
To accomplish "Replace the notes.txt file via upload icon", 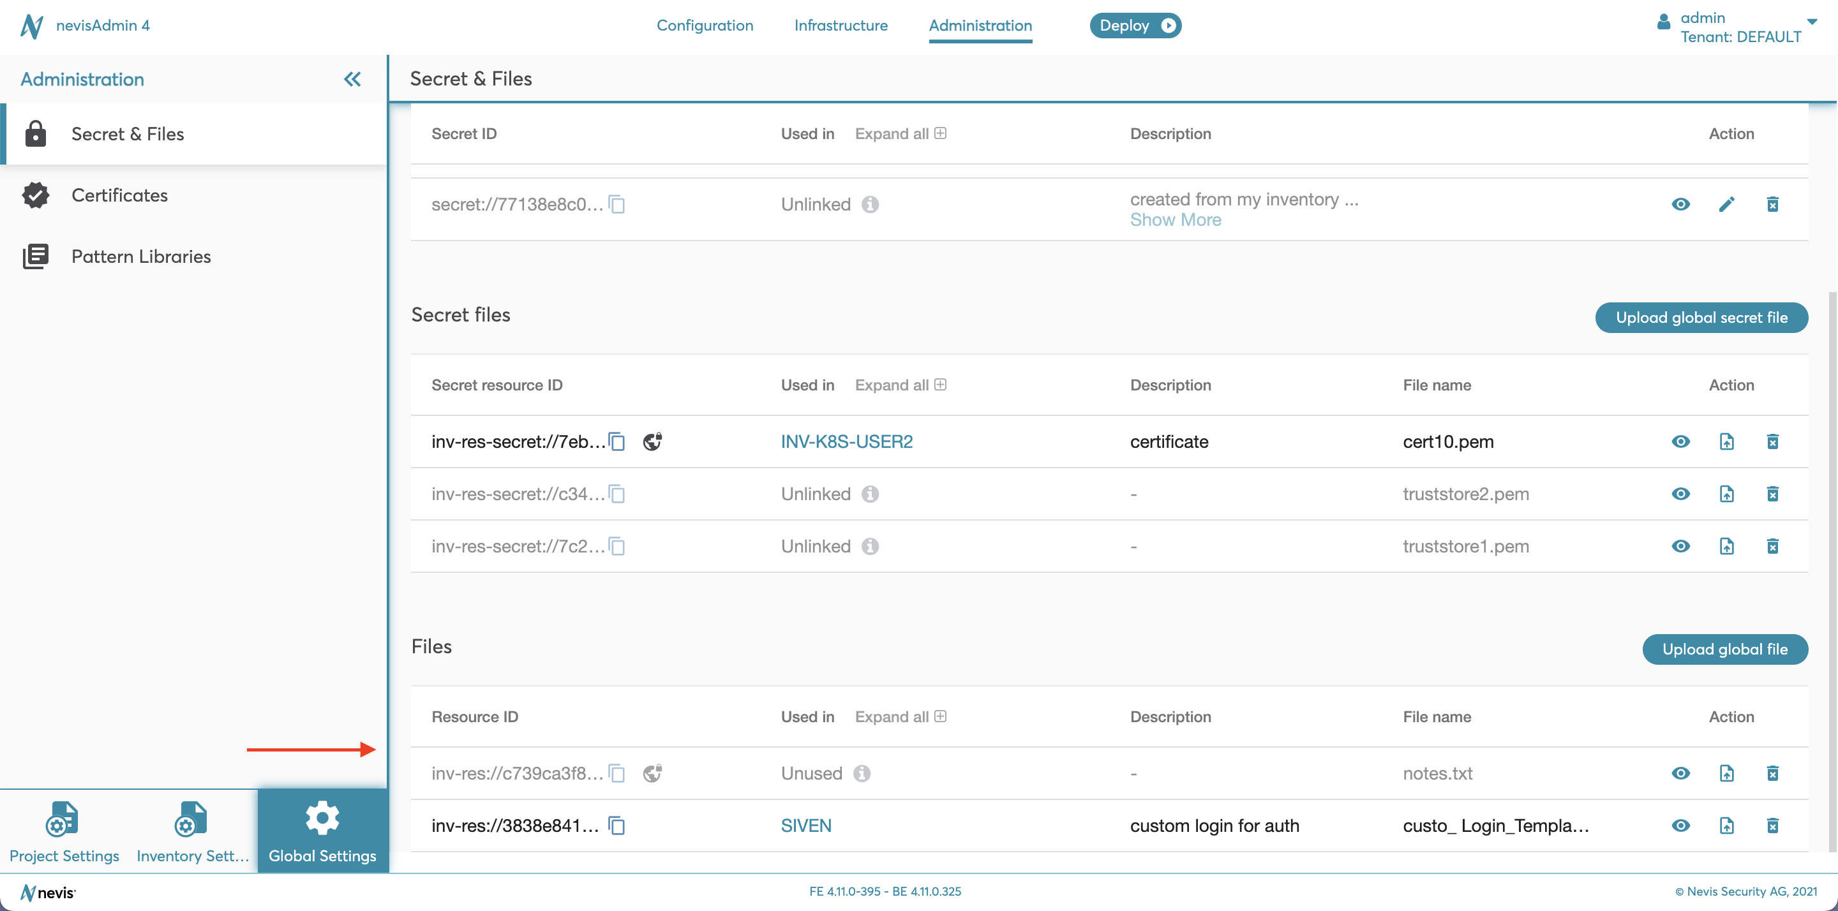I will pyautogui.click(x=1727, y=773).
